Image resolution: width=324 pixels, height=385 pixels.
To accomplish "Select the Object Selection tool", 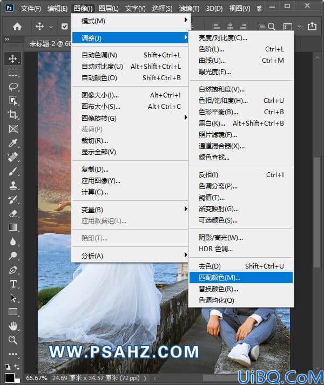I will point(13,101).
